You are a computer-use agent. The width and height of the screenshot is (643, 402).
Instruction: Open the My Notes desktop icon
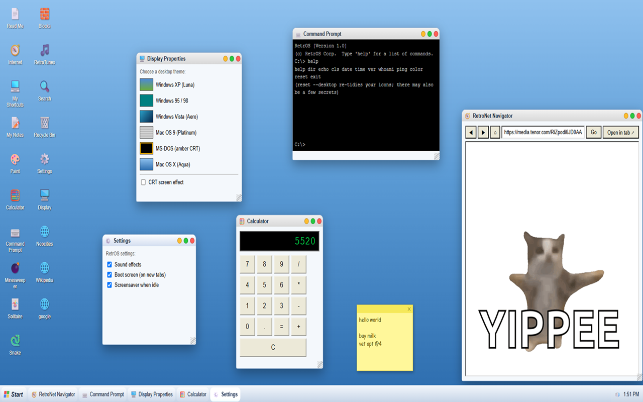(15, 127)
